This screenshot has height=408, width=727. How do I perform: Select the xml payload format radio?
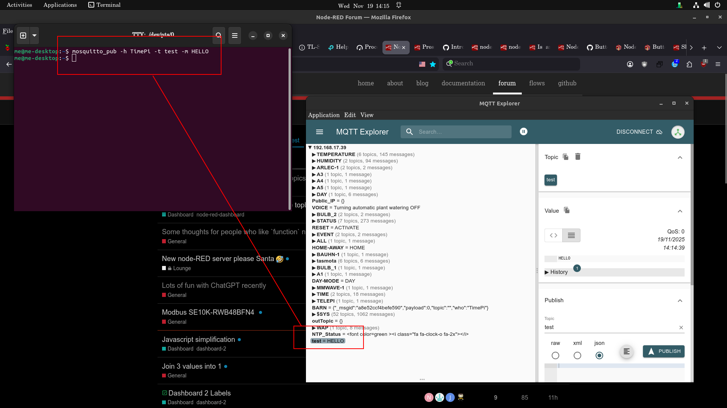(x=577, y=355)
